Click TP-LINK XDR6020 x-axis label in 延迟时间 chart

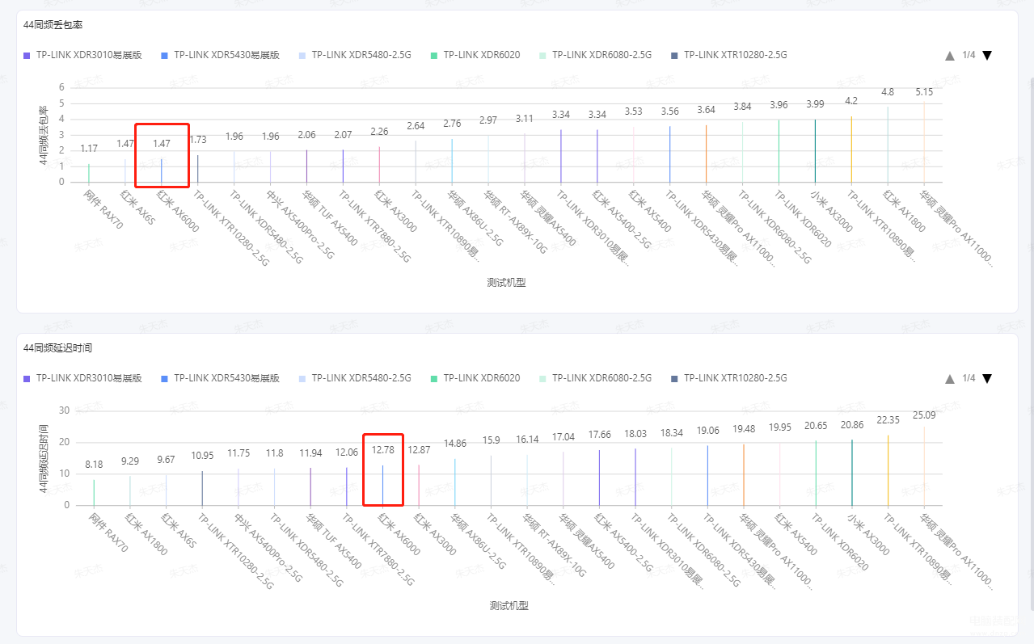coord(840,541)
